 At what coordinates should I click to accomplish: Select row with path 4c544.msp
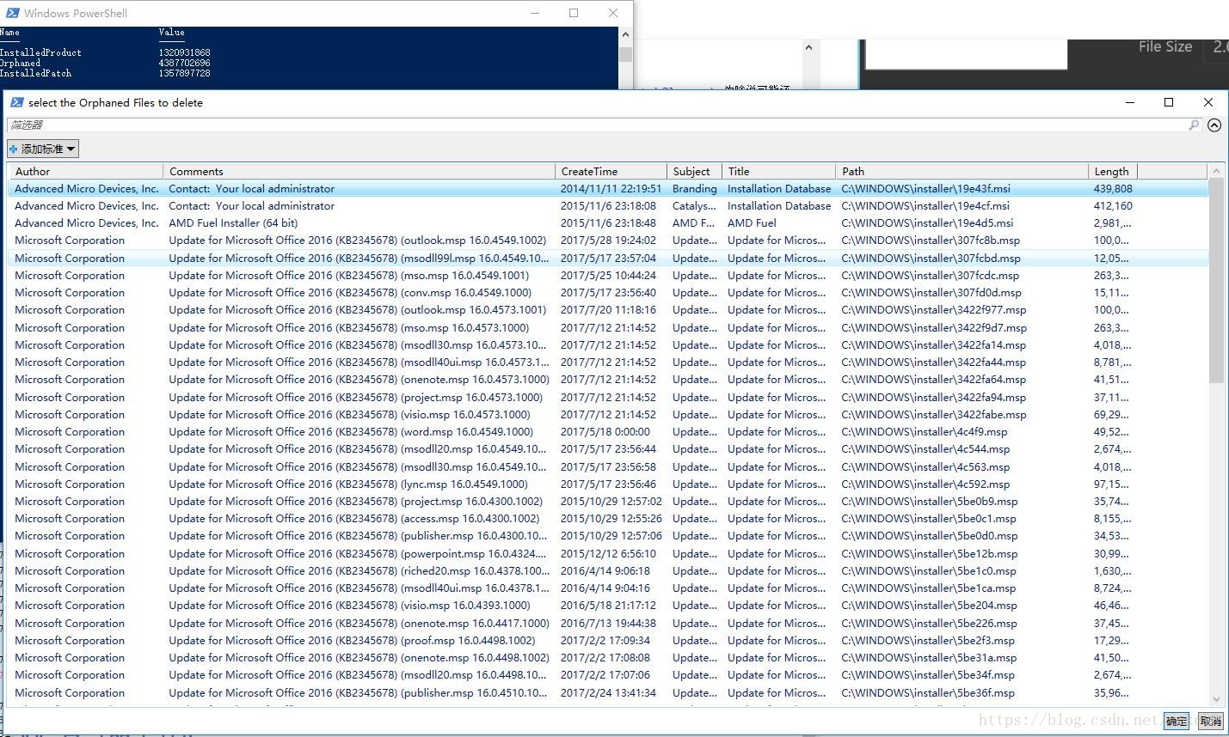pos(607,448)
